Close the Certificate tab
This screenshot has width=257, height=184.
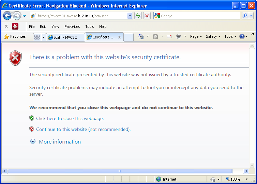(120, 37)
